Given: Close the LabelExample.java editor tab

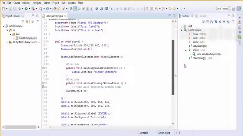Looking at the screenshot, I should [65, 16].
